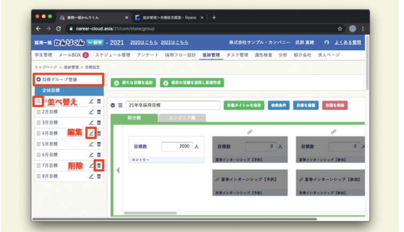Click the left arrow to collapse the goal panel
The height and width of the screenshot is (232, 404).
(118, 170)
